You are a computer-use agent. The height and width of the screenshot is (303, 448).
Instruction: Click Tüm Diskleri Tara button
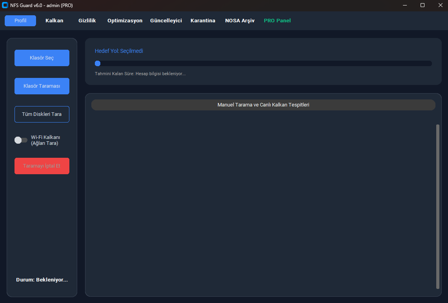[42, 114]
